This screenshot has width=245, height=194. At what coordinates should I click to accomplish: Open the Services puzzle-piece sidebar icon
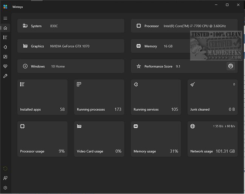pos(5,47)
